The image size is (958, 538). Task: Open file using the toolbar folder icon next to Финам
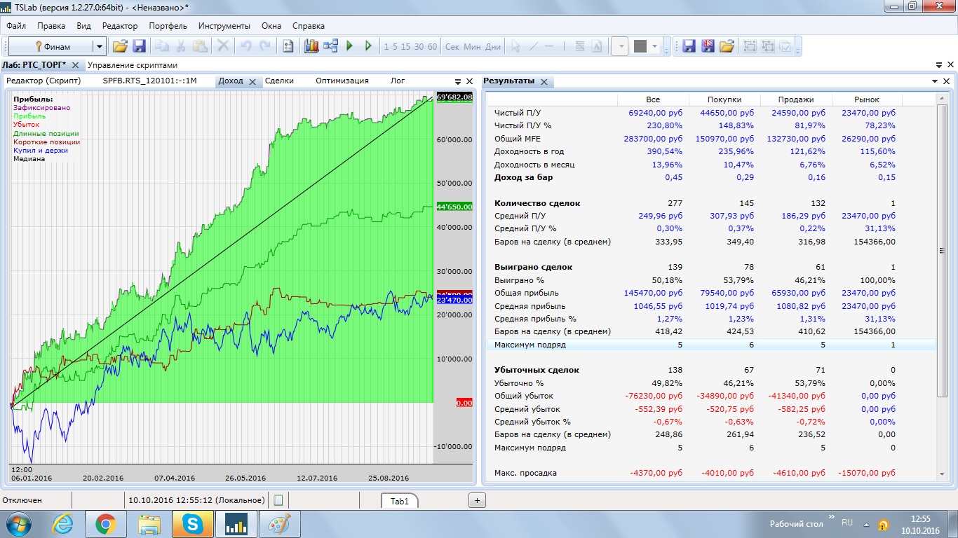(x=120, y=46)
